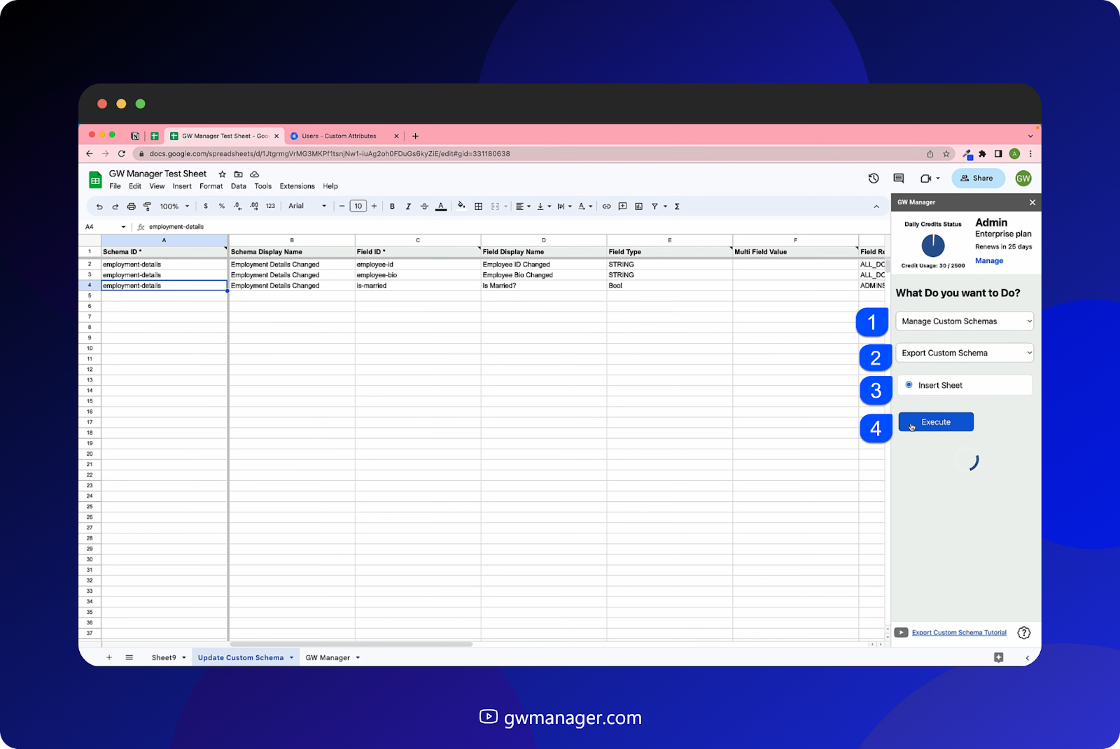This screenshot has width=1120, height=749.
Task: Insert chart from toolbar
Action: 638,206
